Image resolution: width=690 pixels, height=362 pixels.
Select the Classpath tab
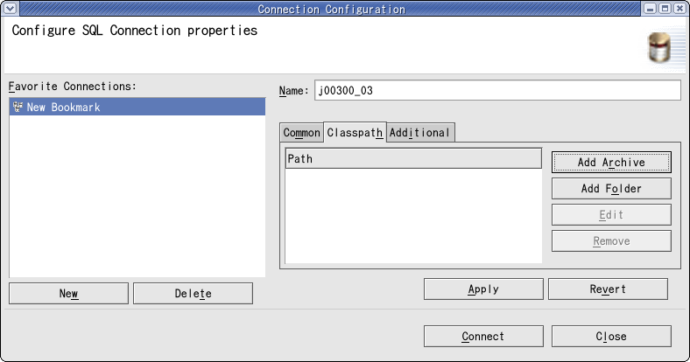(x=355, y=132)
